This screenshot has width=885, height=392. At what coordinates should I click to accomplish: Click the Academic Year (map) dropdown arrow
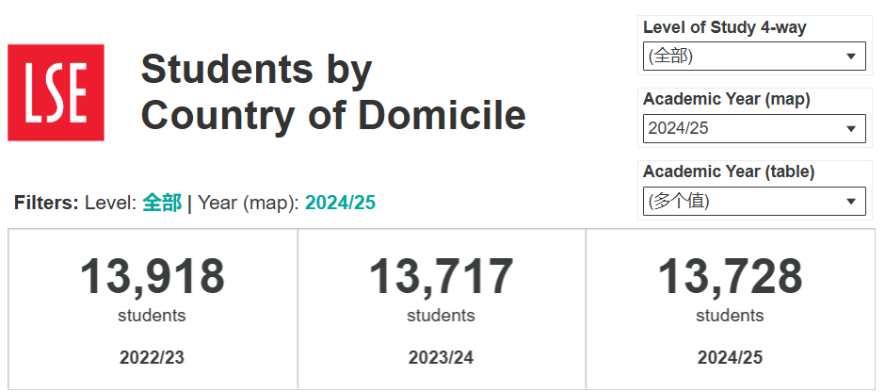pos(851,129)
